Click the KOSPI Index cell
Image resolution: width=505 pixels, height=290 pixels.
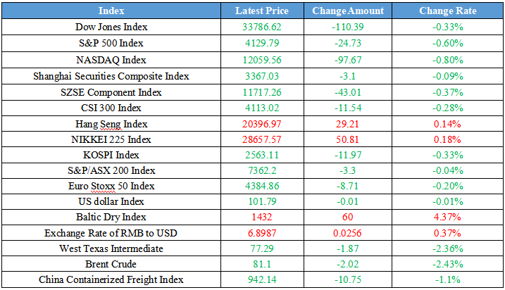click(111, 155)
